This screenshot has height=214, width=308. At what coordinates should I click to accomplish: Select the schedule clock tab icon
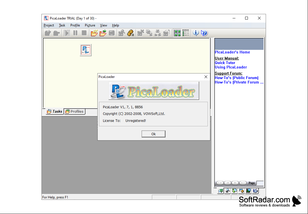[248, 191]
